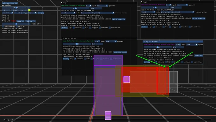The width and height of the screenshot is (216, 122).
Task: Enable Guy 2 transitions log checkbox
Action: pos(190,27)
